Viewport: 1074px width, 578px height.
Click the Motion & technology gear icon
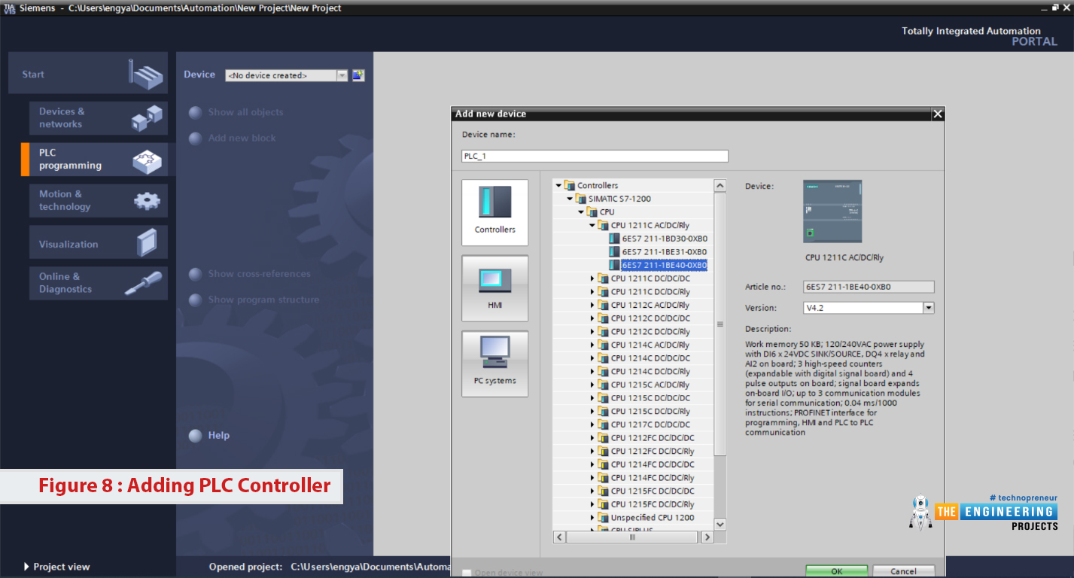[147, 201]
